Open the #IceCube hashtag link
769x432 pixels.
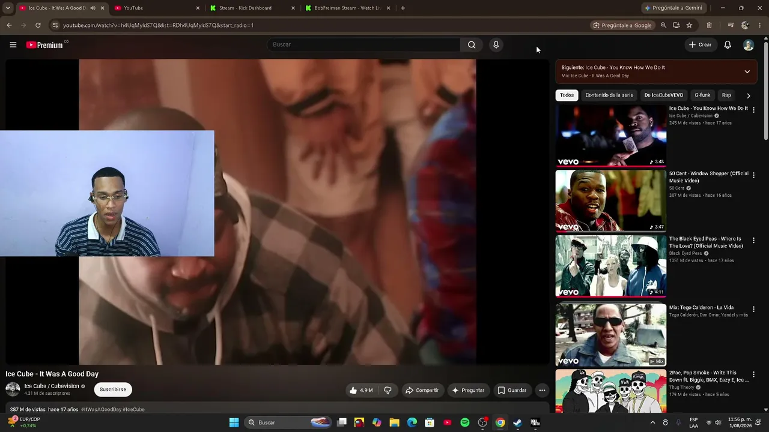point(133,409)
